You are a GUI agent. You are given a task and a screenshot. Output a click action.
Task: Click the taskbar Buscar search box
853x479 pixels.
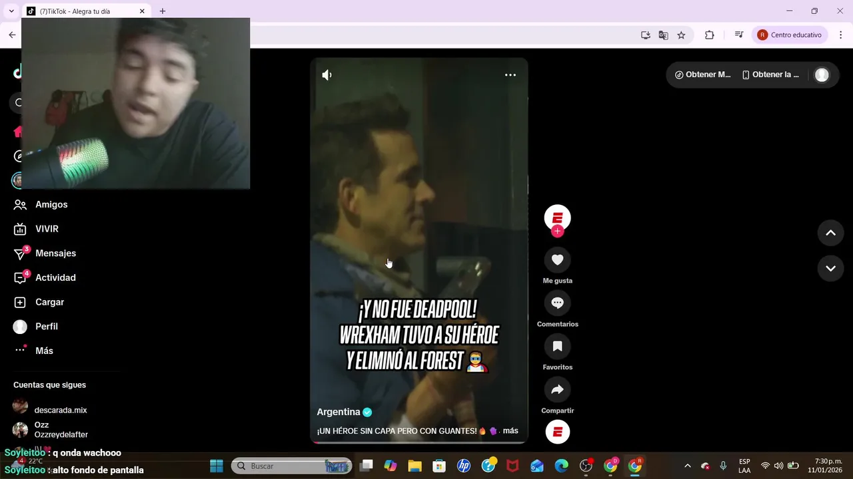292,466
